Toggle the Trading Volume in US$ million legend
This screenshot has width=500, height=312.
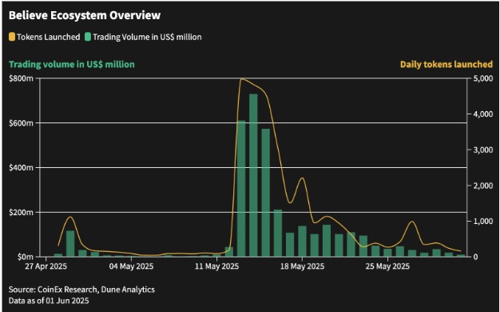pyautogui.click(x=147, y=37)
